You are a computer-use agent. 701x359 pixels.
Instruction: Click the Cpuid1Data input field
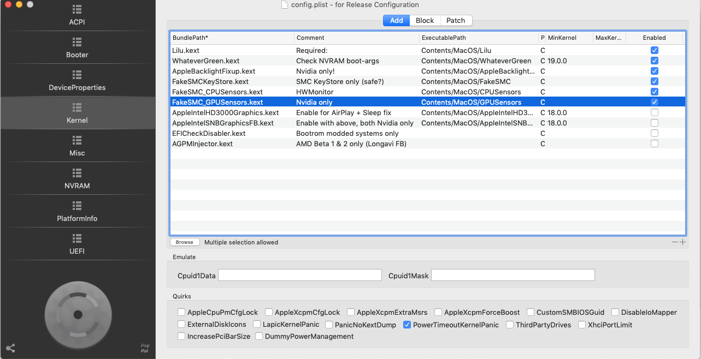299,276
